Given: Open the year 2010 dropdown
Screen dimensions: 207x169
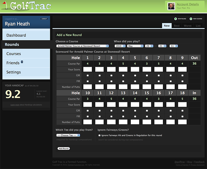Looking at the screenshot, I should (x=120, y=46).
